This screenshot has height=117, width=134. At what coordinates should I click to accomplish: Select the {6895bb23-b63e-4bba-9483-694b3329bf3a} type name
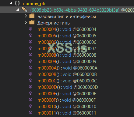(75, 10)
